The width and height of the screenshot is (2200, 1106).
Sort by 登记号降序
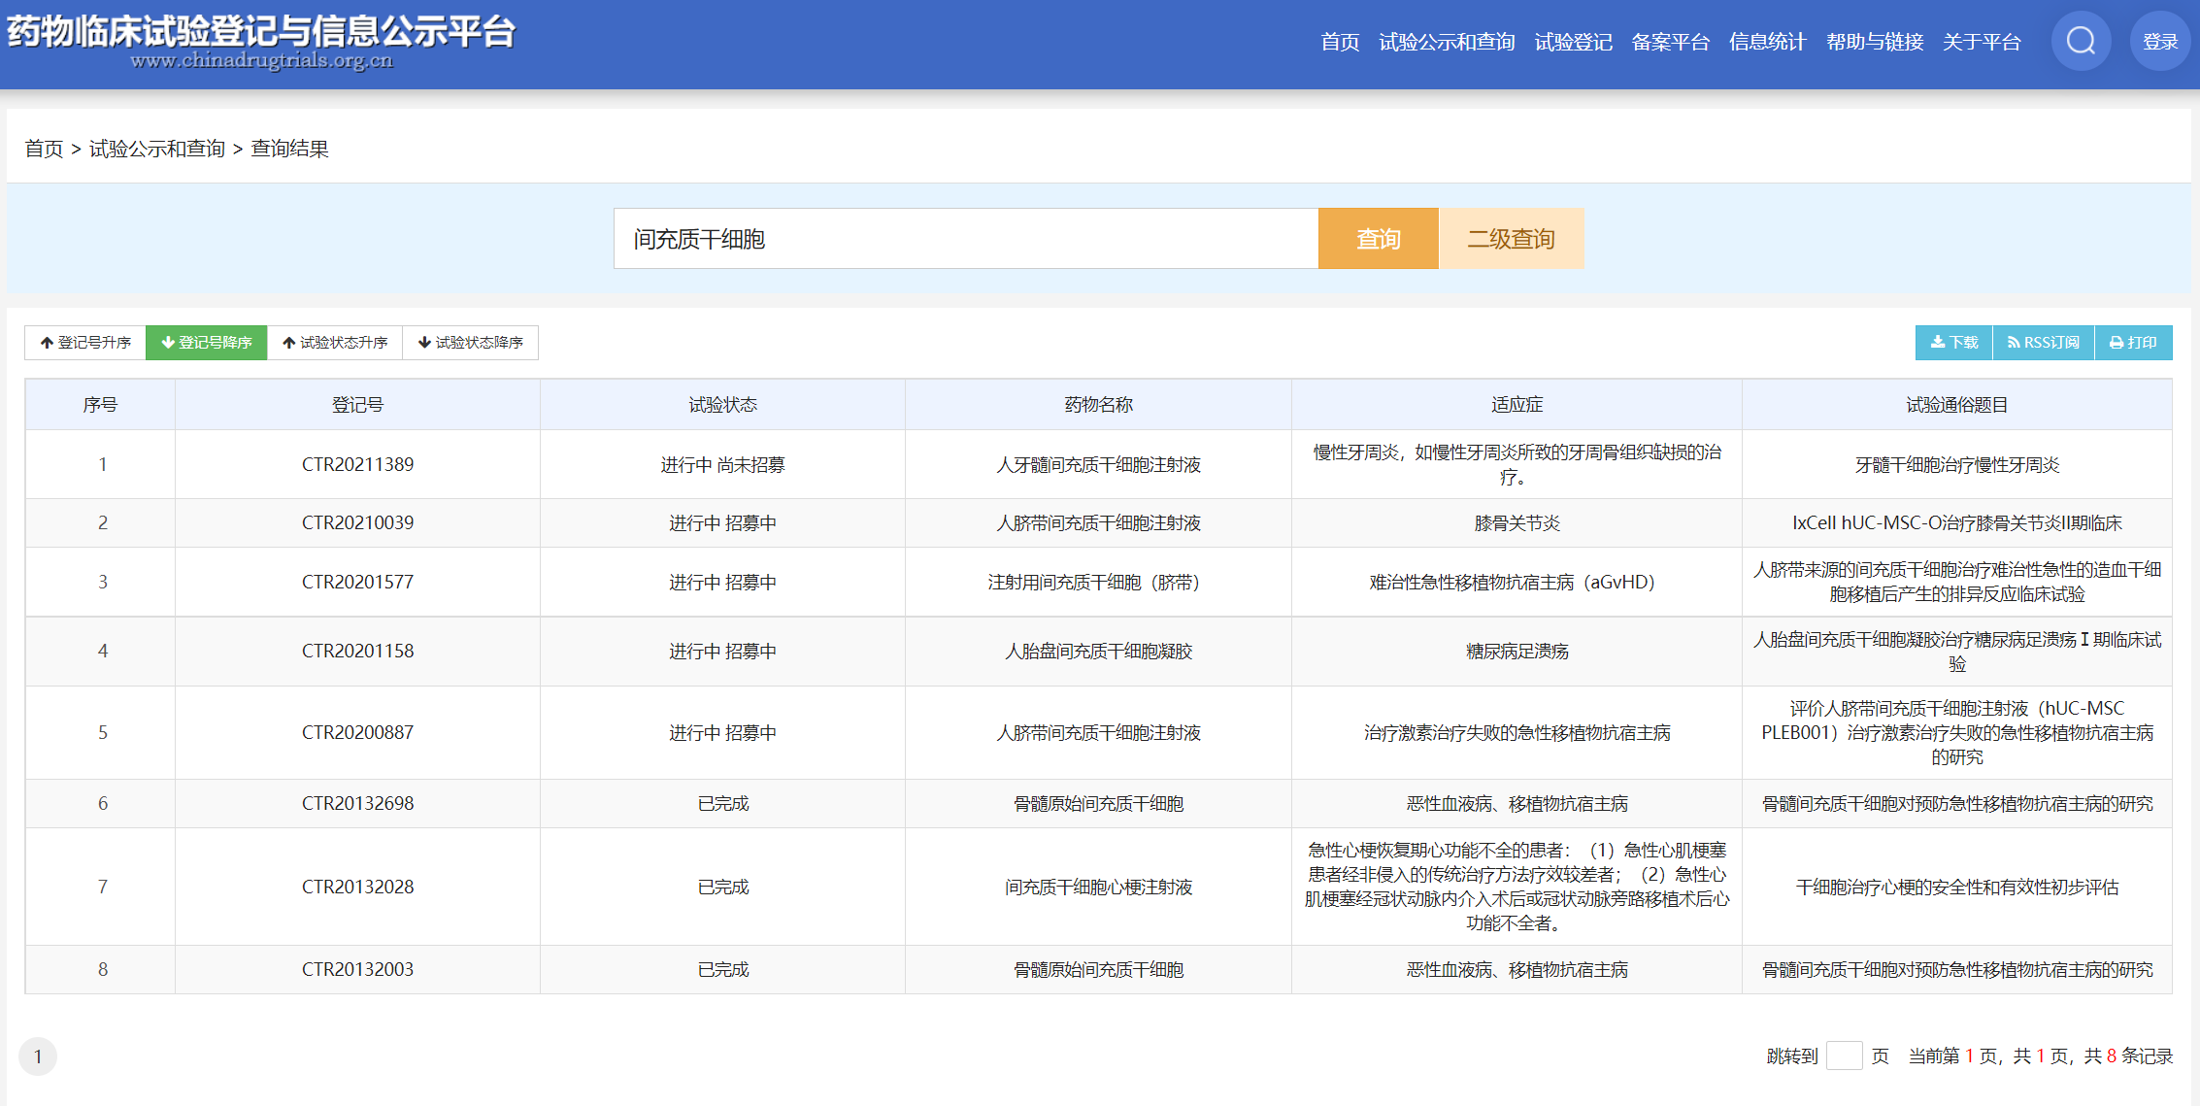coord(206,343)
